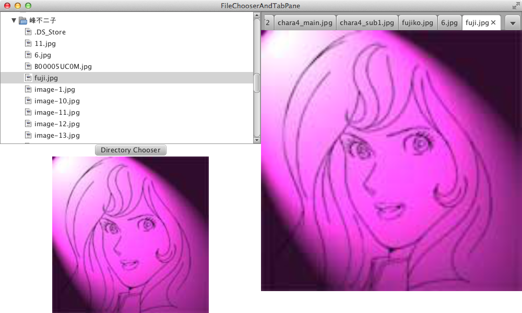Click the file icon beside image-10.jpg
The height and width of the screenshot is (313, 522).
28,101
